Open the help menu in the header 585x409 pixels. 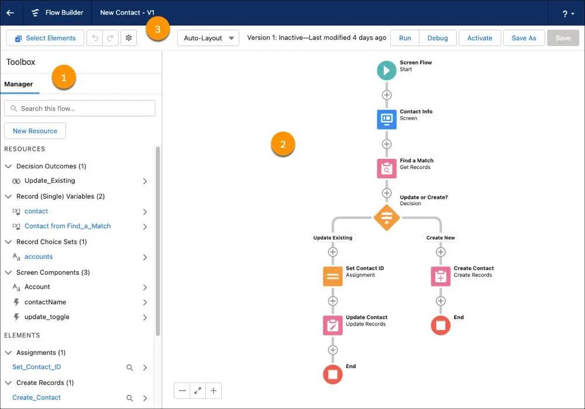coord(565,12)
